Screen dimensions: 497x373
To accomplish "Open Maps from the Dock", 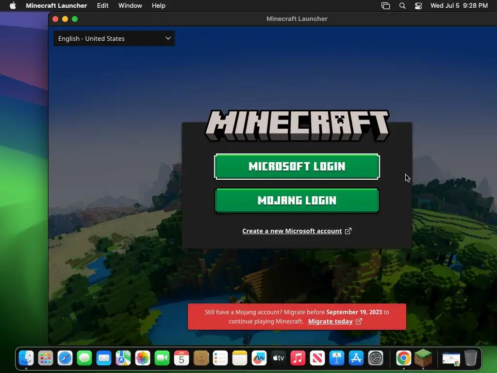I will click(123, 358).
